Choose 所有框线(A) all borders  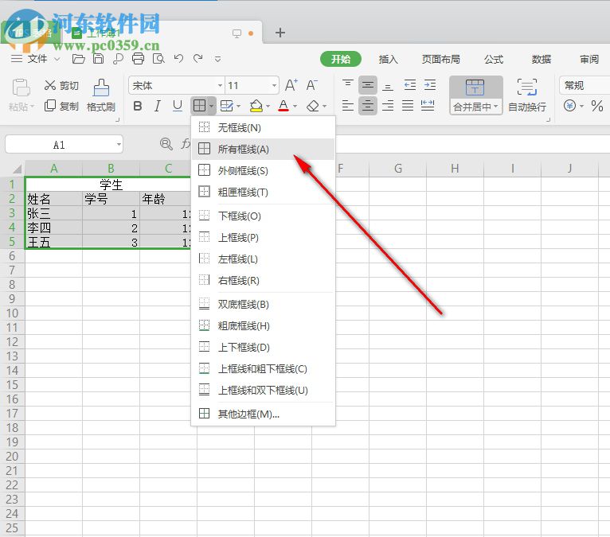click(264, 150)
